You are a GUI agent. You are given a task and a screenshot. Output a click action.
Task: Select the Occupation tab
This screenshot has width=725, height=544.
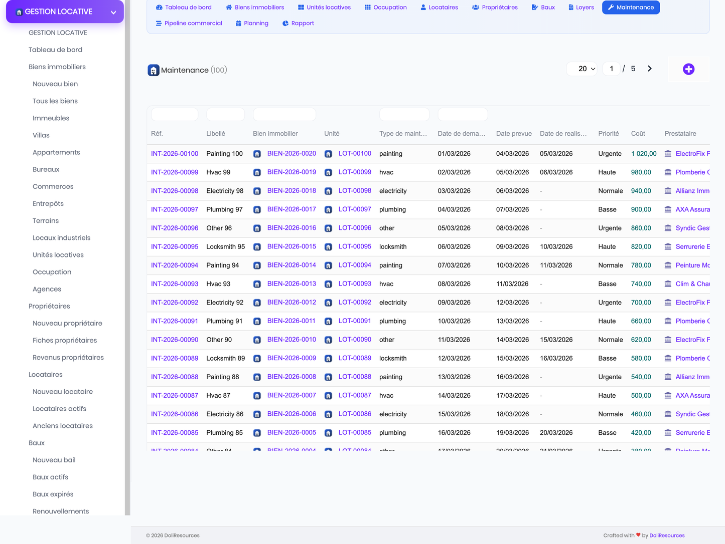385,8
